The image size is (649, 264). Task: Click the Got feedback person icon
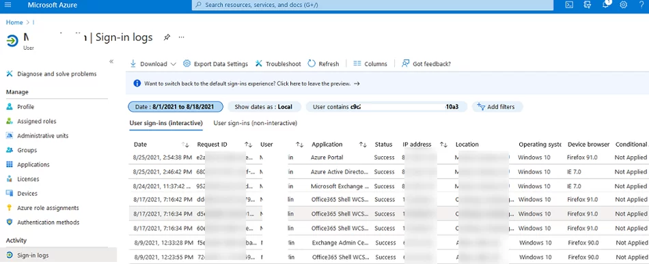tap(406, 63)
